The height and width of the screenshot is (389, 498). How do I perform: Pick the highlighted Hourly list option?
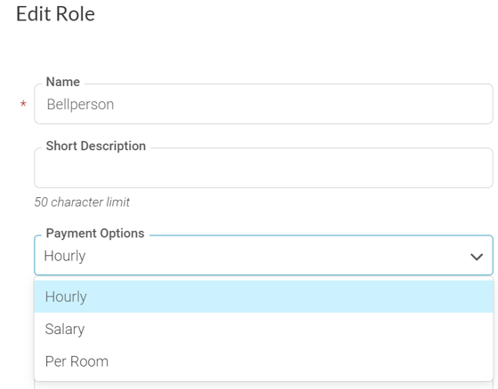263,297
